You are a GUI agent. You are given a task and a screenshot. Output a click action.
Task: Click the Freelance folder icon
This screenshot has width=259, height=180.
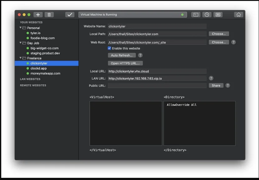(x=24, y=58)
